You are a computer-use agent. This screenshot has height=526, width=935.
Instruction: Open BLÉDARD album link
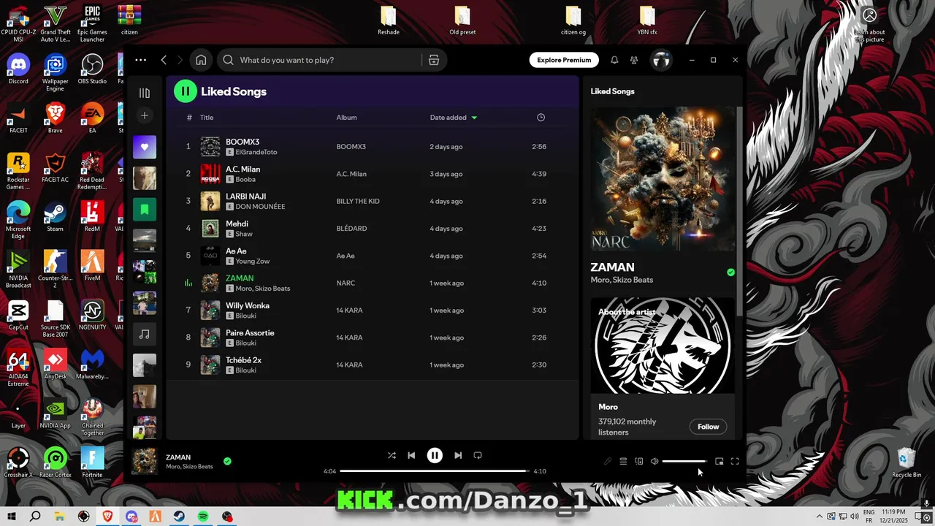[351, 229]
